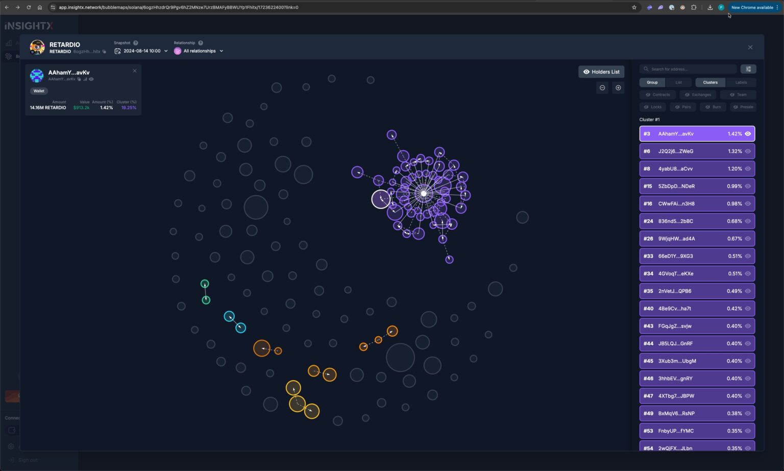Zoom in the bubble map

click(618, 88)
